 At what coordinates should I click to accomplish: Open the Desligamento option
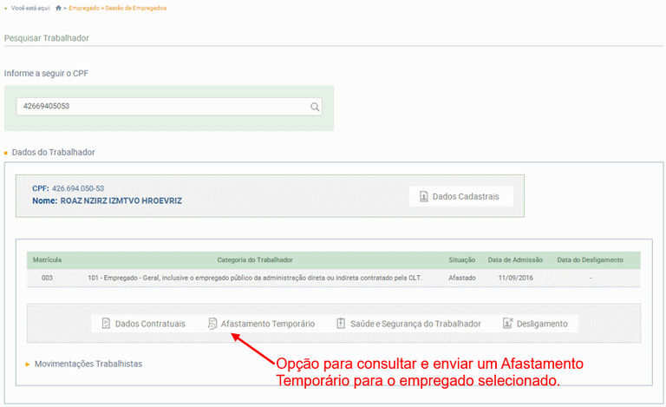point(535,324)
